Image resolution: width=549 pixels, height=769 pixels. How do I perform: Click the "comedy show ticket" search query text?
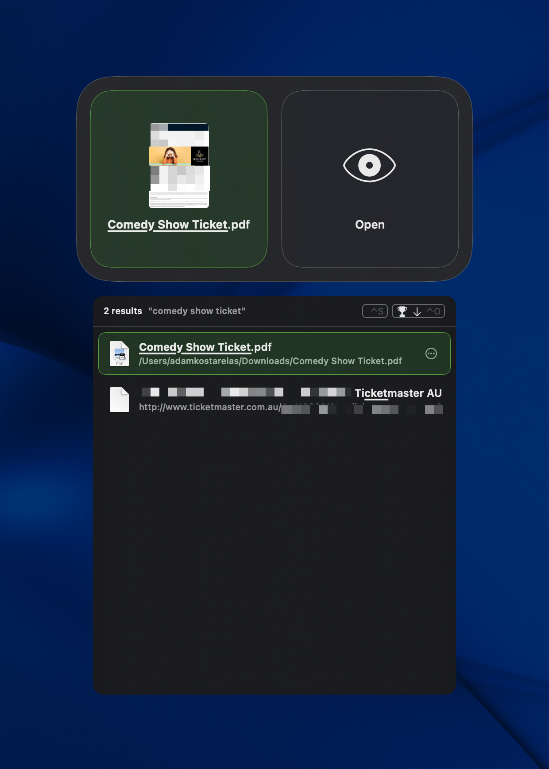point(197,311)
